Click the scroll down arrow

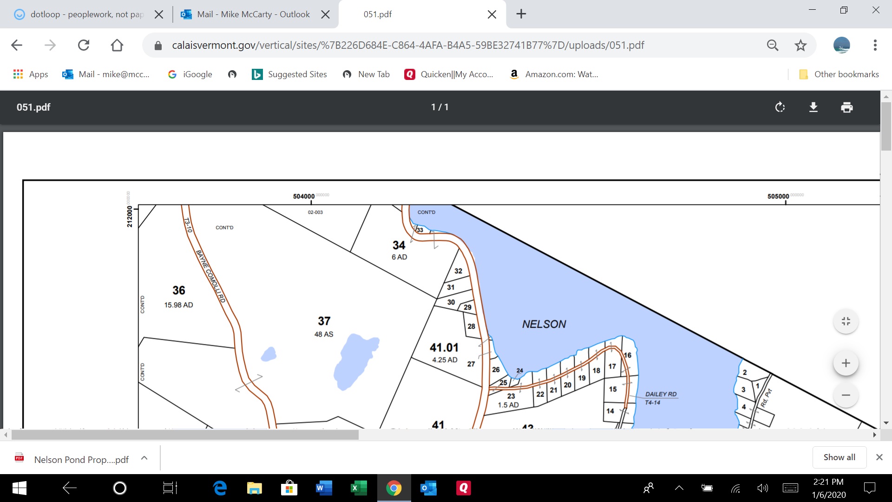click(x=886, y=423)
